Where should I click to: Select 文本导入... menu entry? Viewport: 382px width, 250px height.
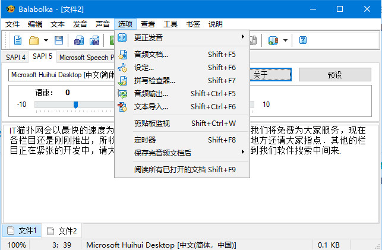(182, 107)
